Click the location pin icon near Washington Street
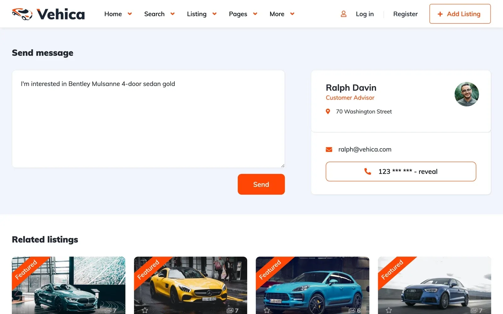The image size is (503, 314). coord(328,111)
